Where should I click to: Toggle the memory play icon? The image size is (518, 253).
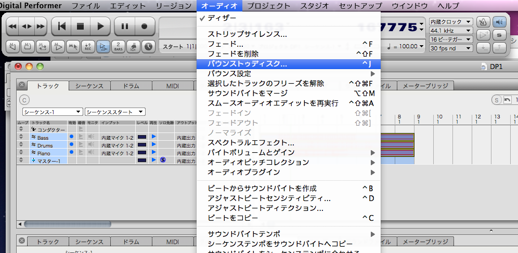click(58, 47)
